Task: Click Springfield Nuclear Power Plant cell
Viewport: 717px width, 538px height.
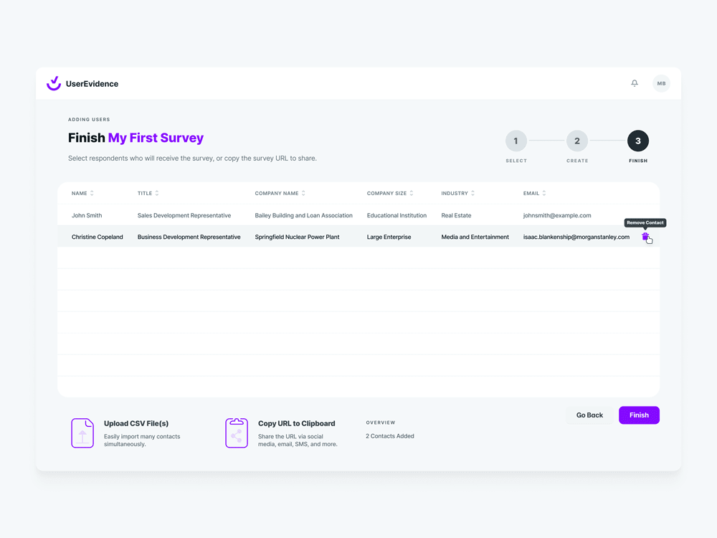Action: coord(298,237)
